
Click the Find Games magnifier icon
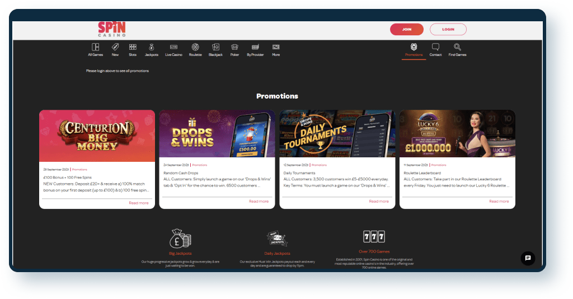[457, 47]
